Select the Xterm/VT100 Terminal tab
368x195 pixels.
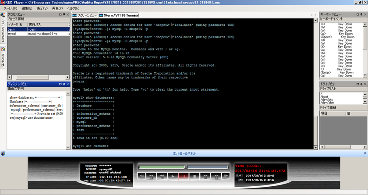[x=119, y=15]
